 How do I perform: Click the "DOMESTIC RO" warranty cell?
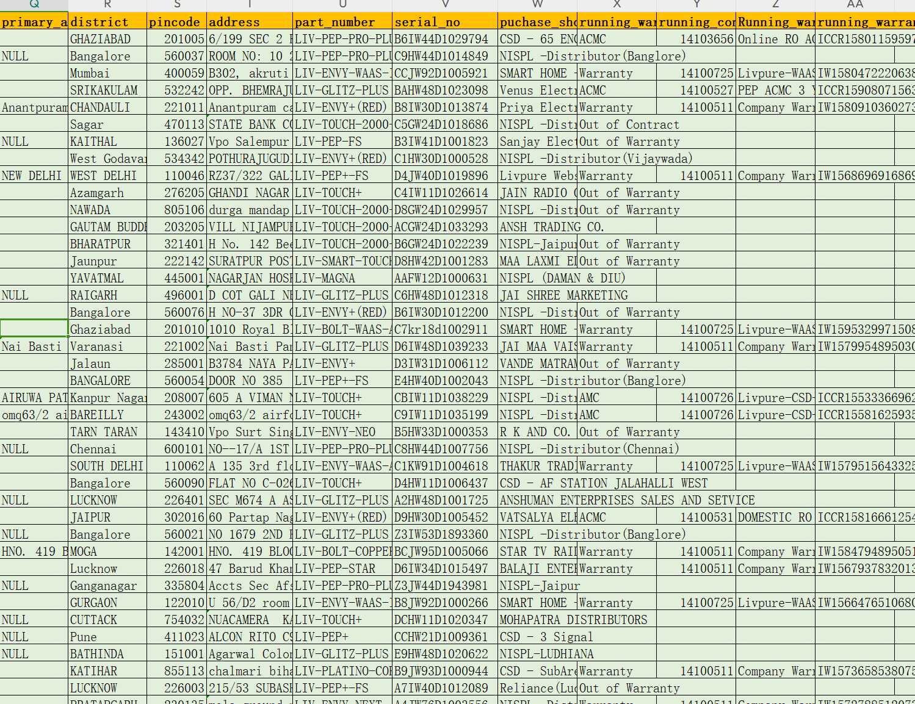(775, 517)
